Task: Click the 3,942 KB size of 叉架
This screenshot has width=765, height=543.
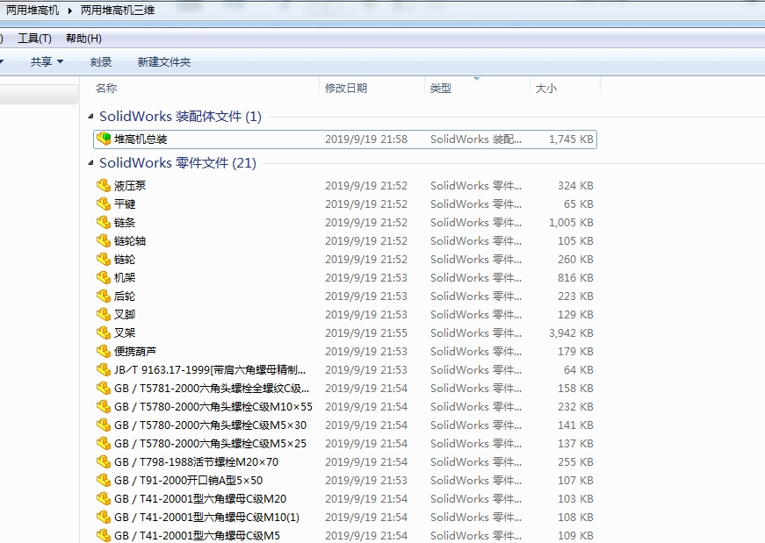Action: point(571,333)
